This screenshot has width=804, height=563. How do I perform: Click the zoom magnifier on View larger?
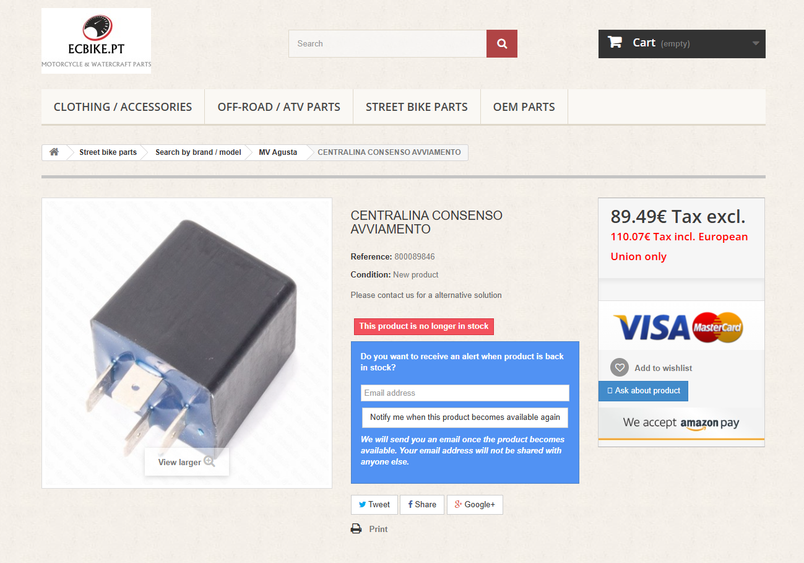[x=209, y=461]
